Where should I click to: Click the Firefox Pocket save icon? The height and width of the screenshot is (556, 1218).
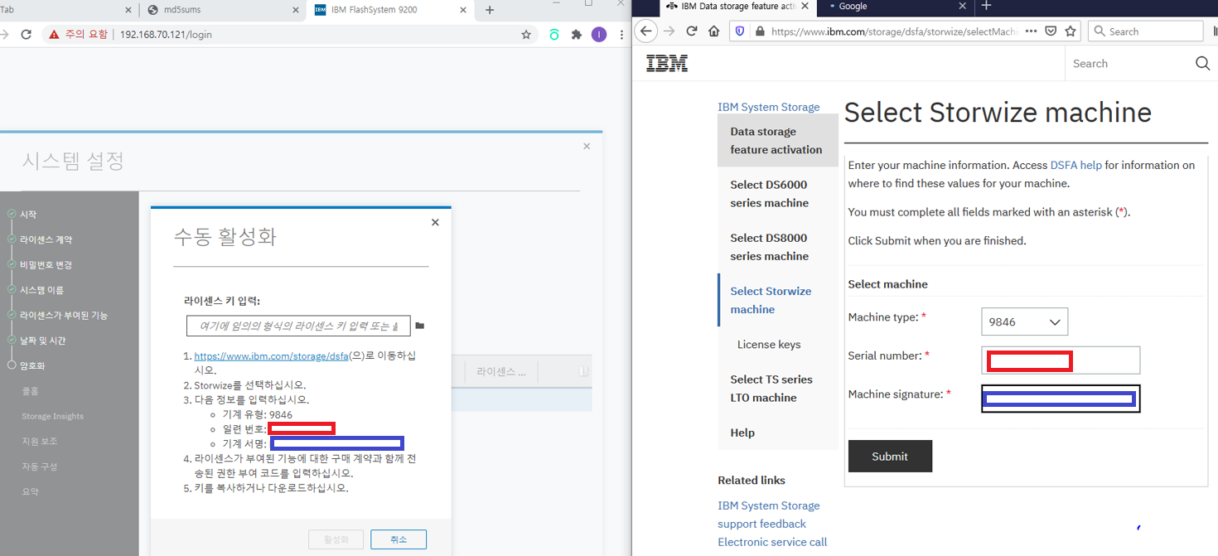(x=1051, y=31)
